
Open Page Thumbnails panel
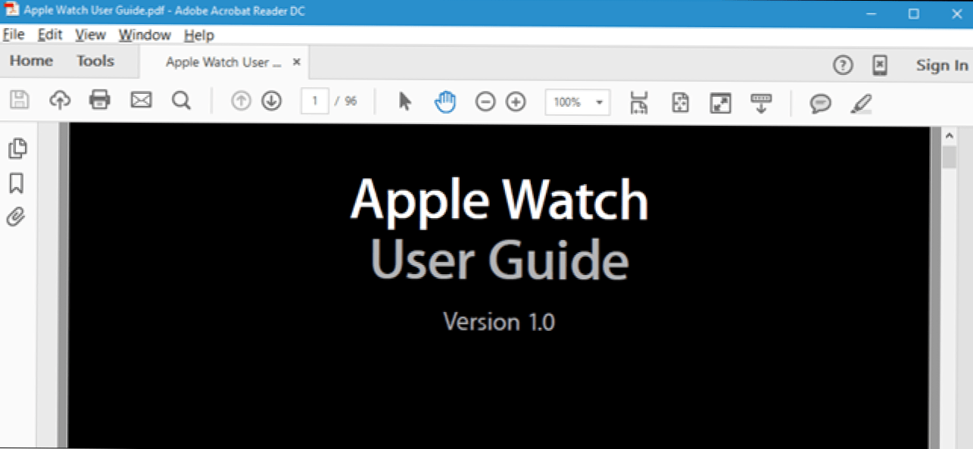pos(17,148)
